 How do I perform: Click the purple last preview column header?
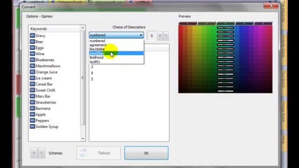(263, 23)
